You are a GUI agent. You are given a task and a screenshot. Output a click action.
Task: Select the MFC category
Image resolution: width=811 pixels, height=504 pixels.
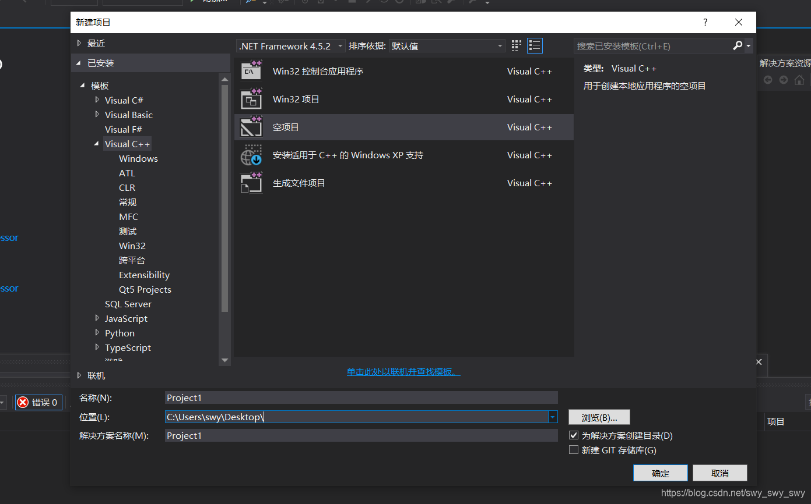pyautogui.click(x=128, y=216)
